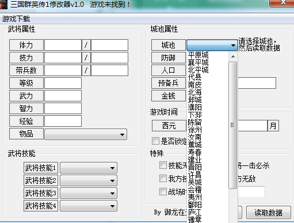
Task: Click the 武将技能4 button
Action: point(41,206)
